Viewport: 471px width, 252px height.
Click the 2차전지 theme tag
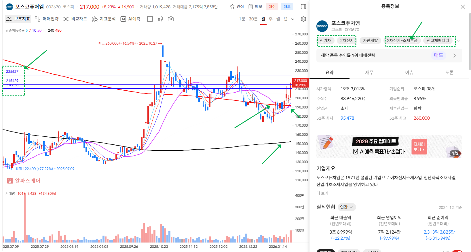(347, 41)
